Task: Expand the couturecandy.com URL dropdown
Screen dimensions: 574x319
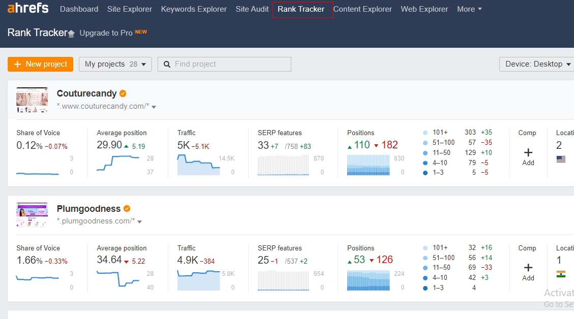Action: tap(154, 107)
